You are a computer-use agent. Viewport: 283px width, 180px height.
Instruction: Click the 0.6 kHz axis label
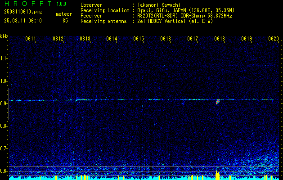(x=4, y=171)
